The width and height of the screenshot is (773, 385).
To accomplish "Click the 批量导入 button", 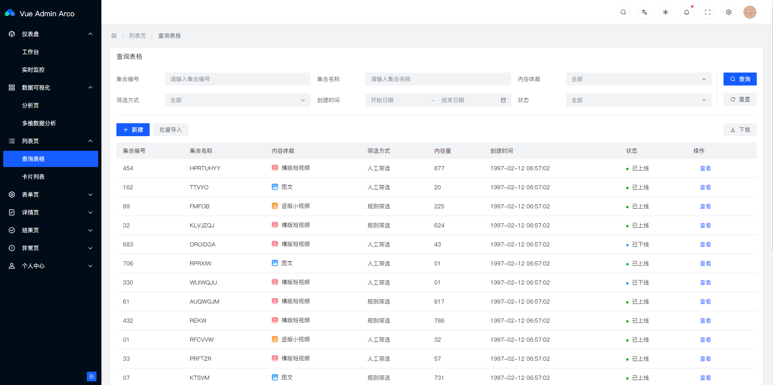I will point(171,130).
